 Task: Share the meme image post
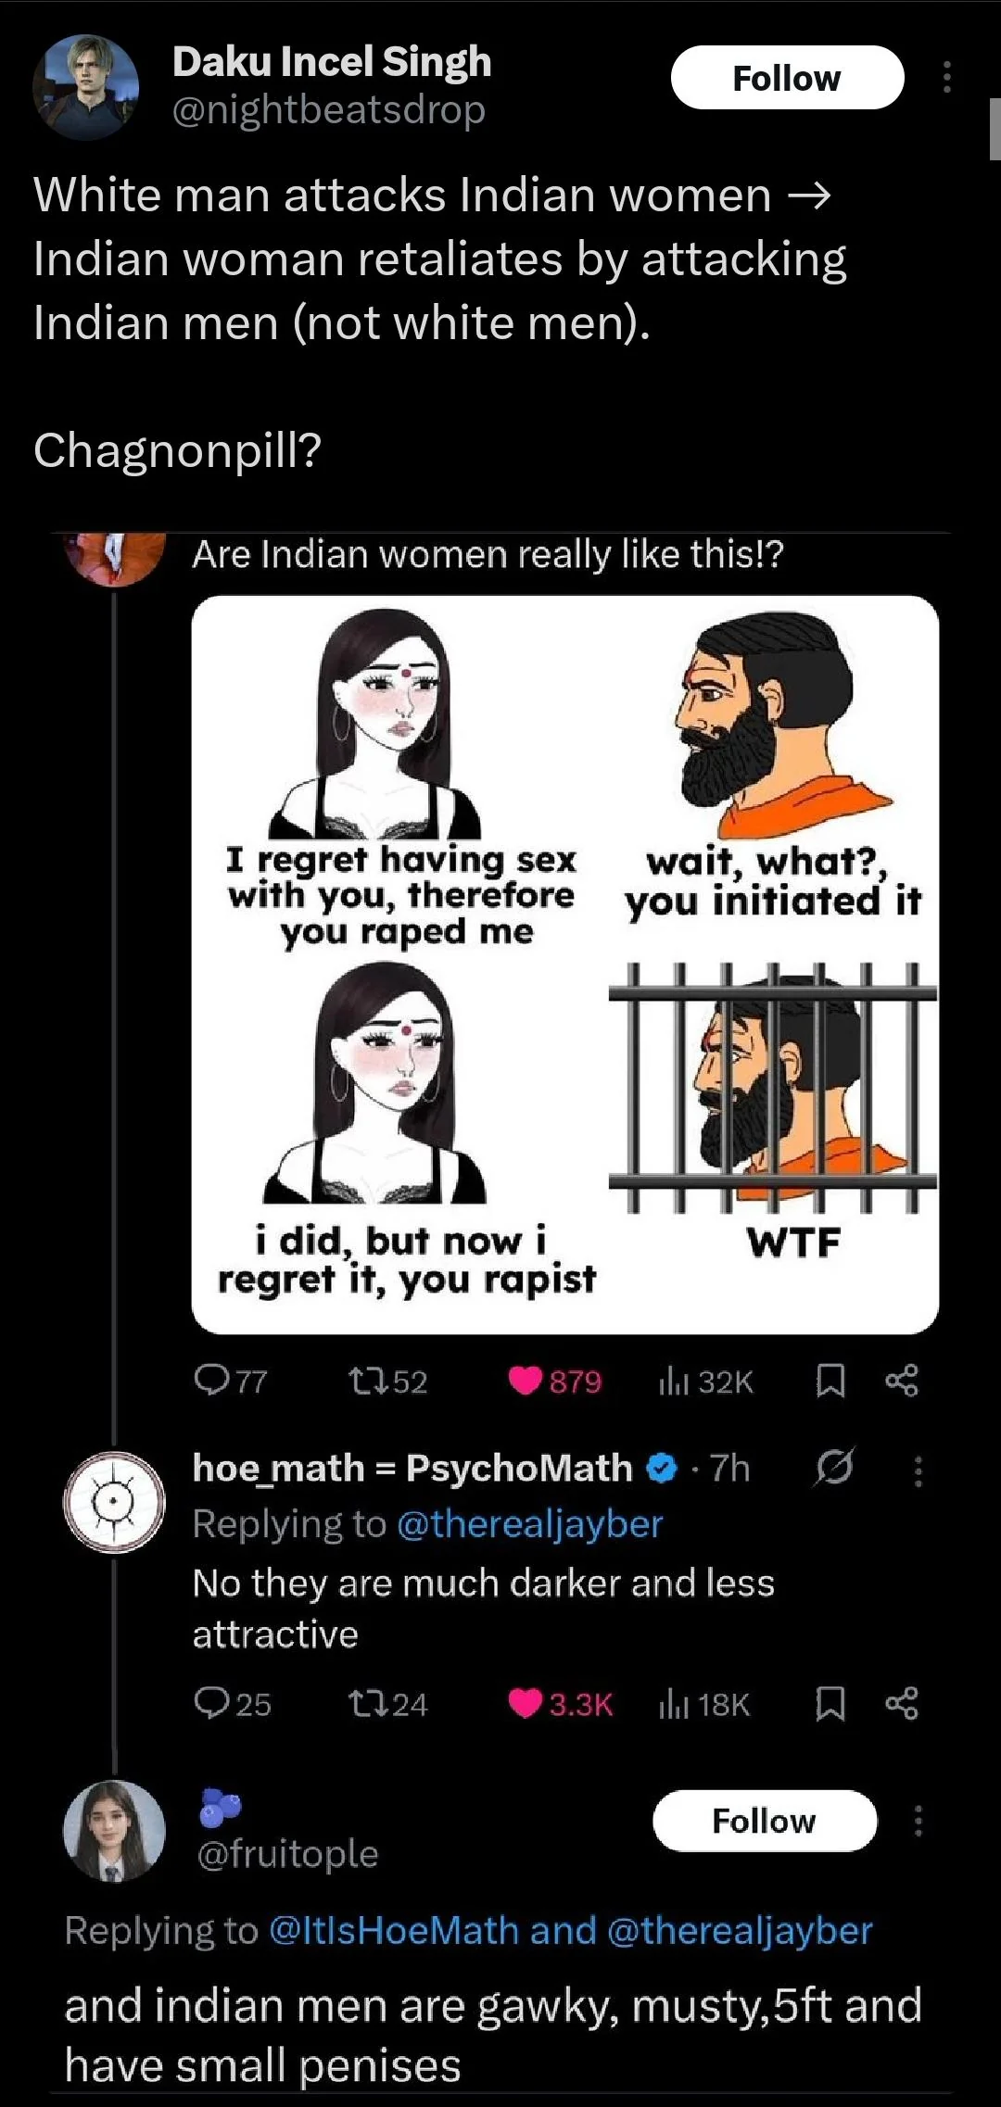901,1382
